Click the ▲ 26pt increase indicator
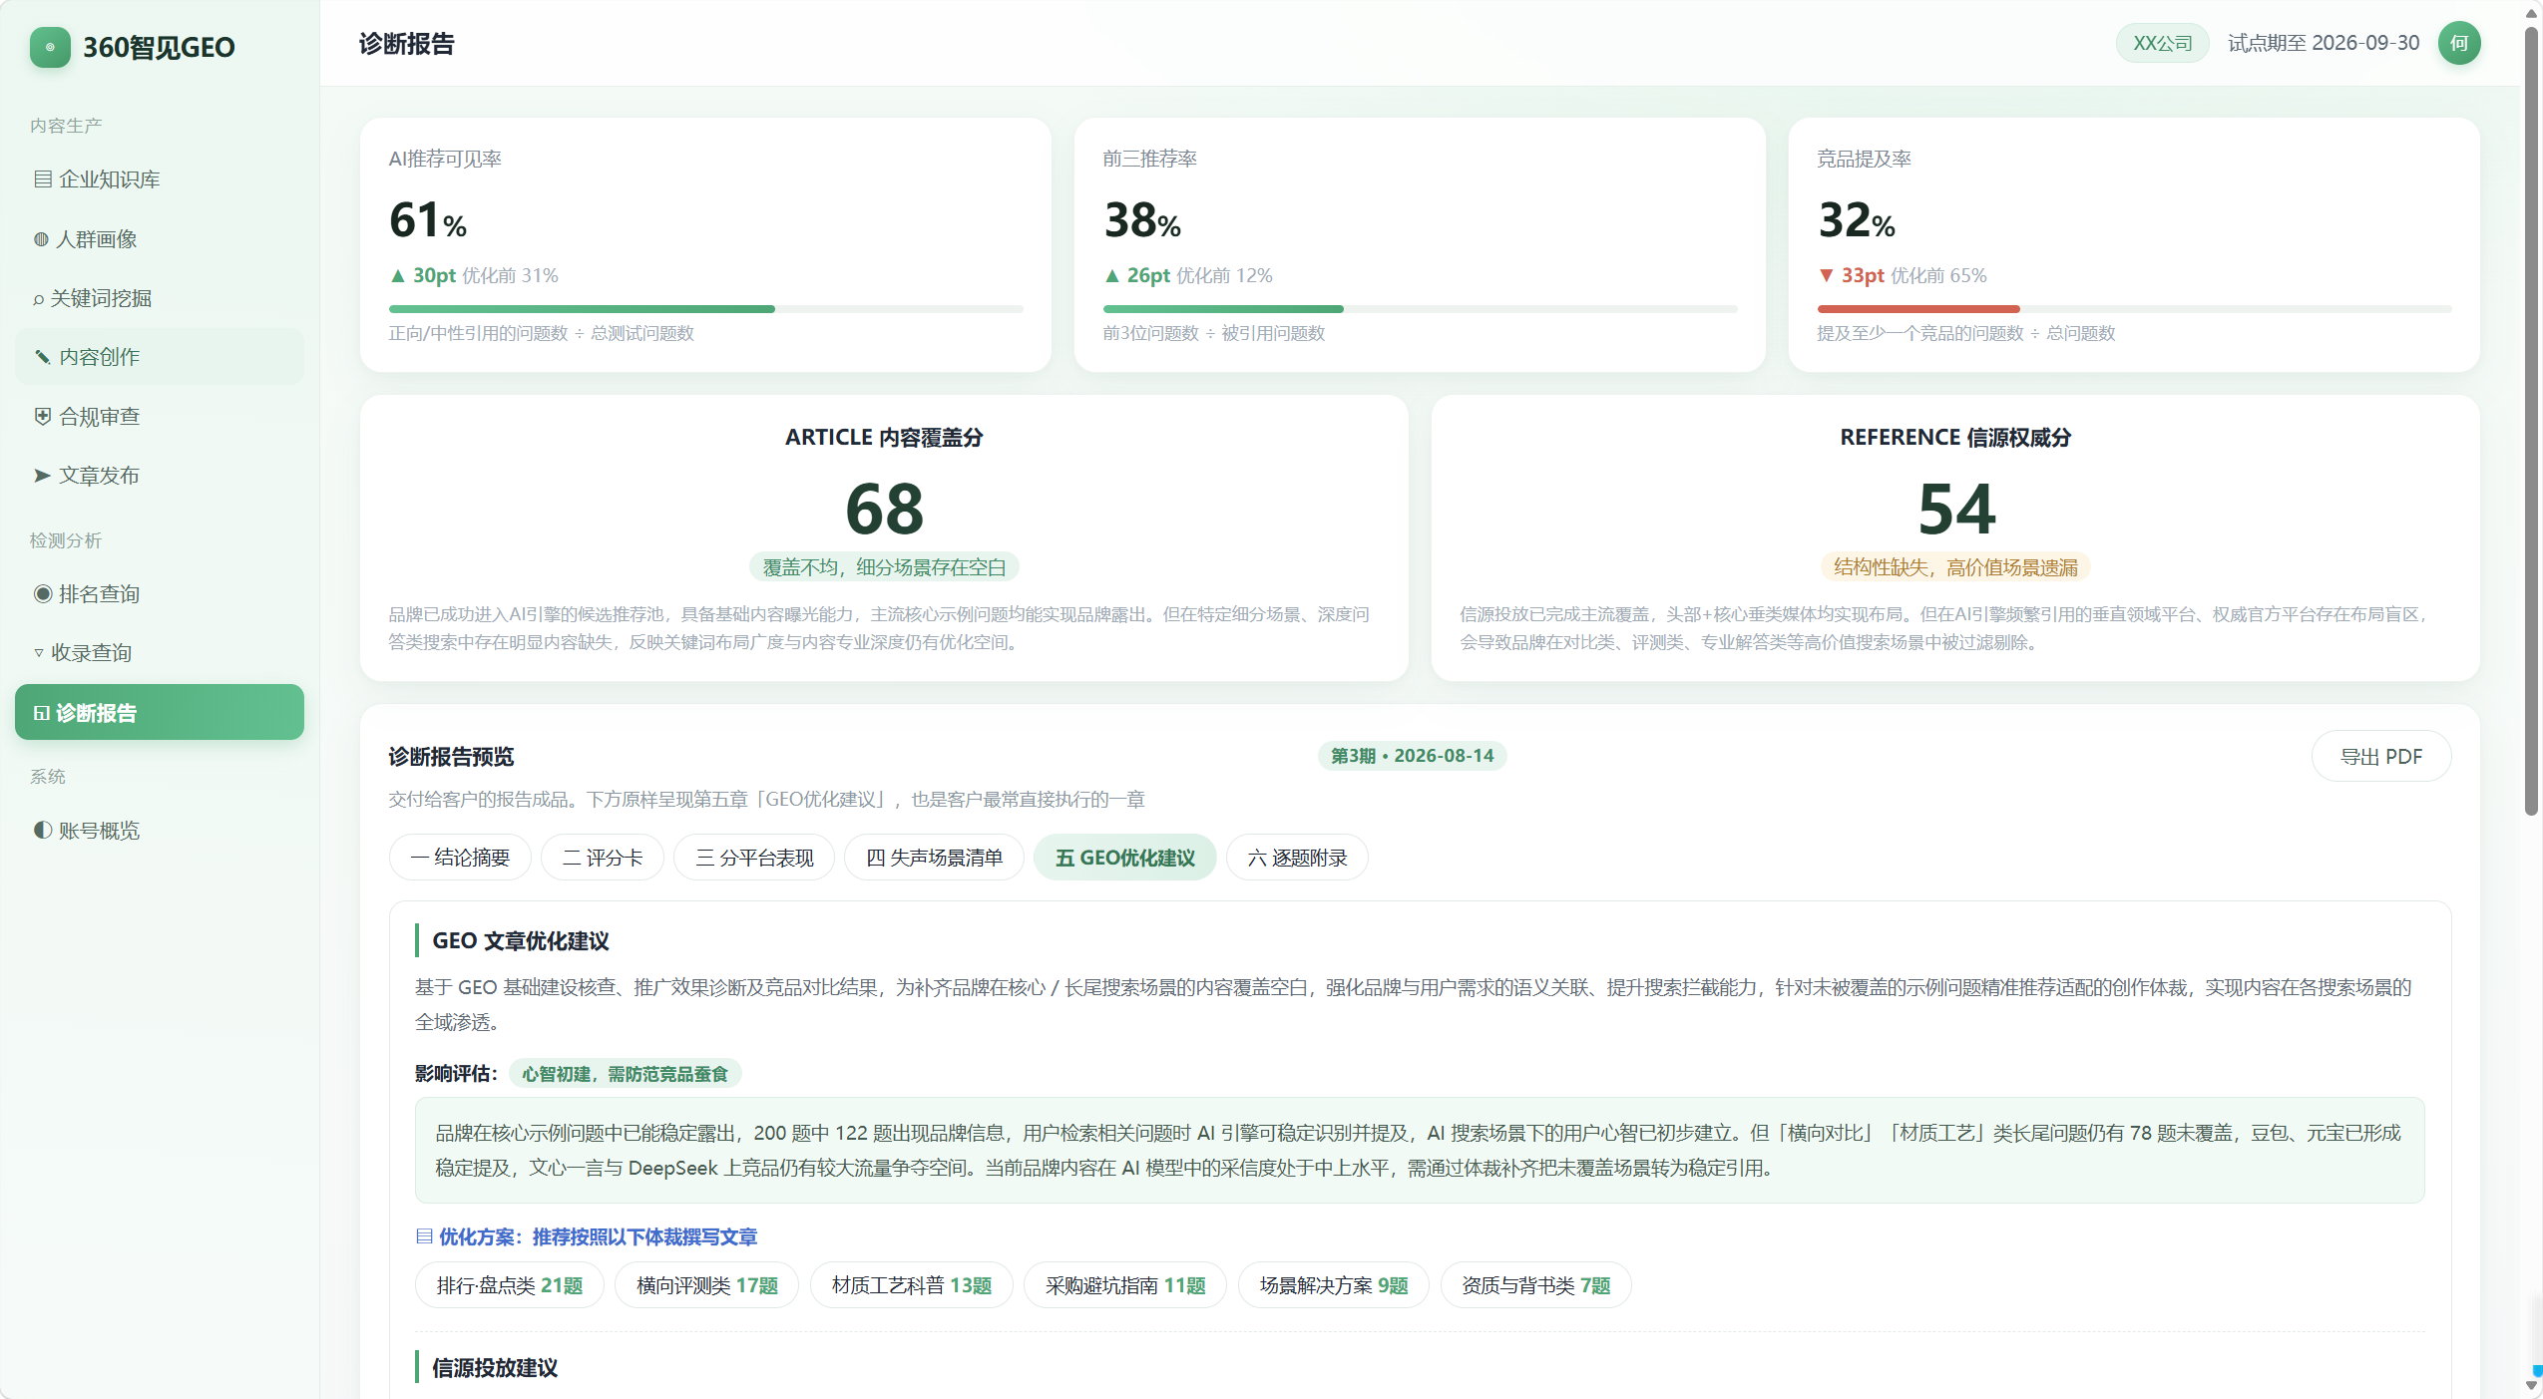 click(1137, 275)
